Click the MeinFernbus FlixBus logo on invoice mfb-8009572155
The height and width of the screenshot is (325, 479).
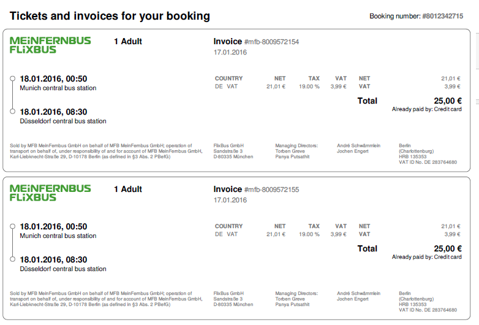tap(50, 193)
